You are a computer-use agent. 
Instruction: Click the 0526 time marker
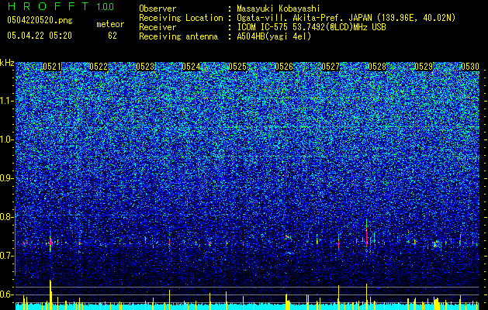[x=284, y=67]
